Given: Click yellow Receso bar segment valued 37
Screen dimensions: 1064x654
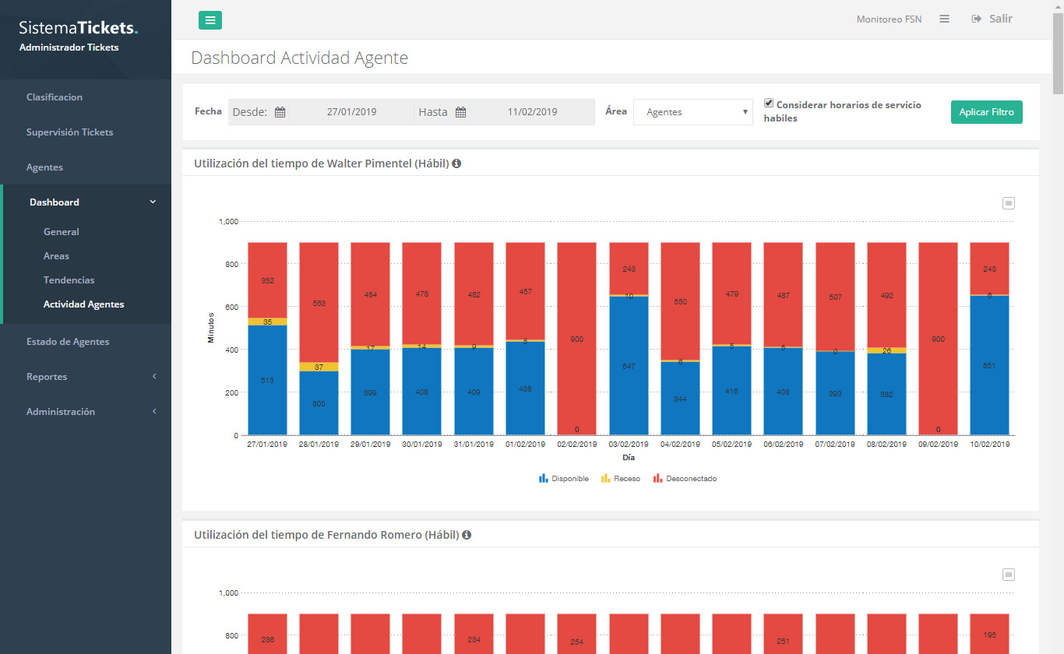Looking at the screenshot, I should pos(319,367).
